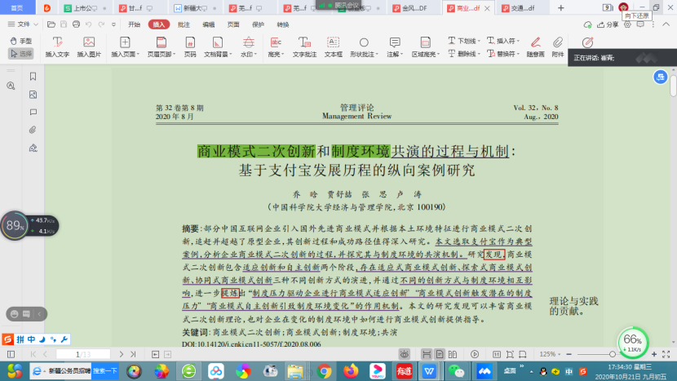The width and height of the screenshot is (677, 381).
Task: Open the Protect (保护) ribbon tab
Action: tap(259, 24)
